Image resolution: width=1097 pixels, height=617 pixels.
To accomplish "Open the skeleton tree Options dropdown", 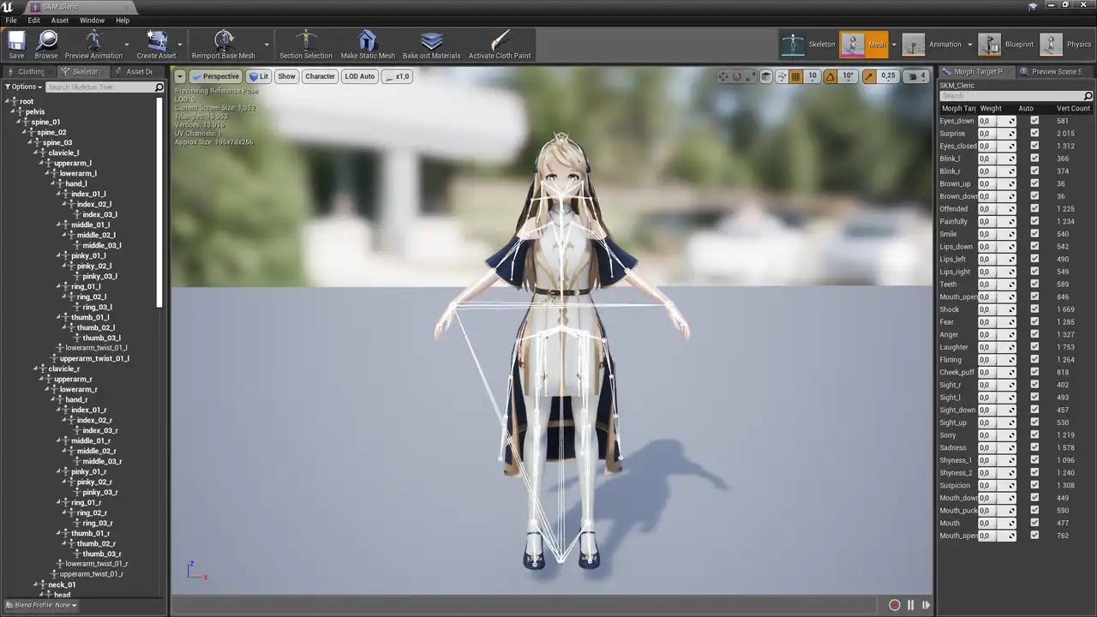I will (23, 87).
